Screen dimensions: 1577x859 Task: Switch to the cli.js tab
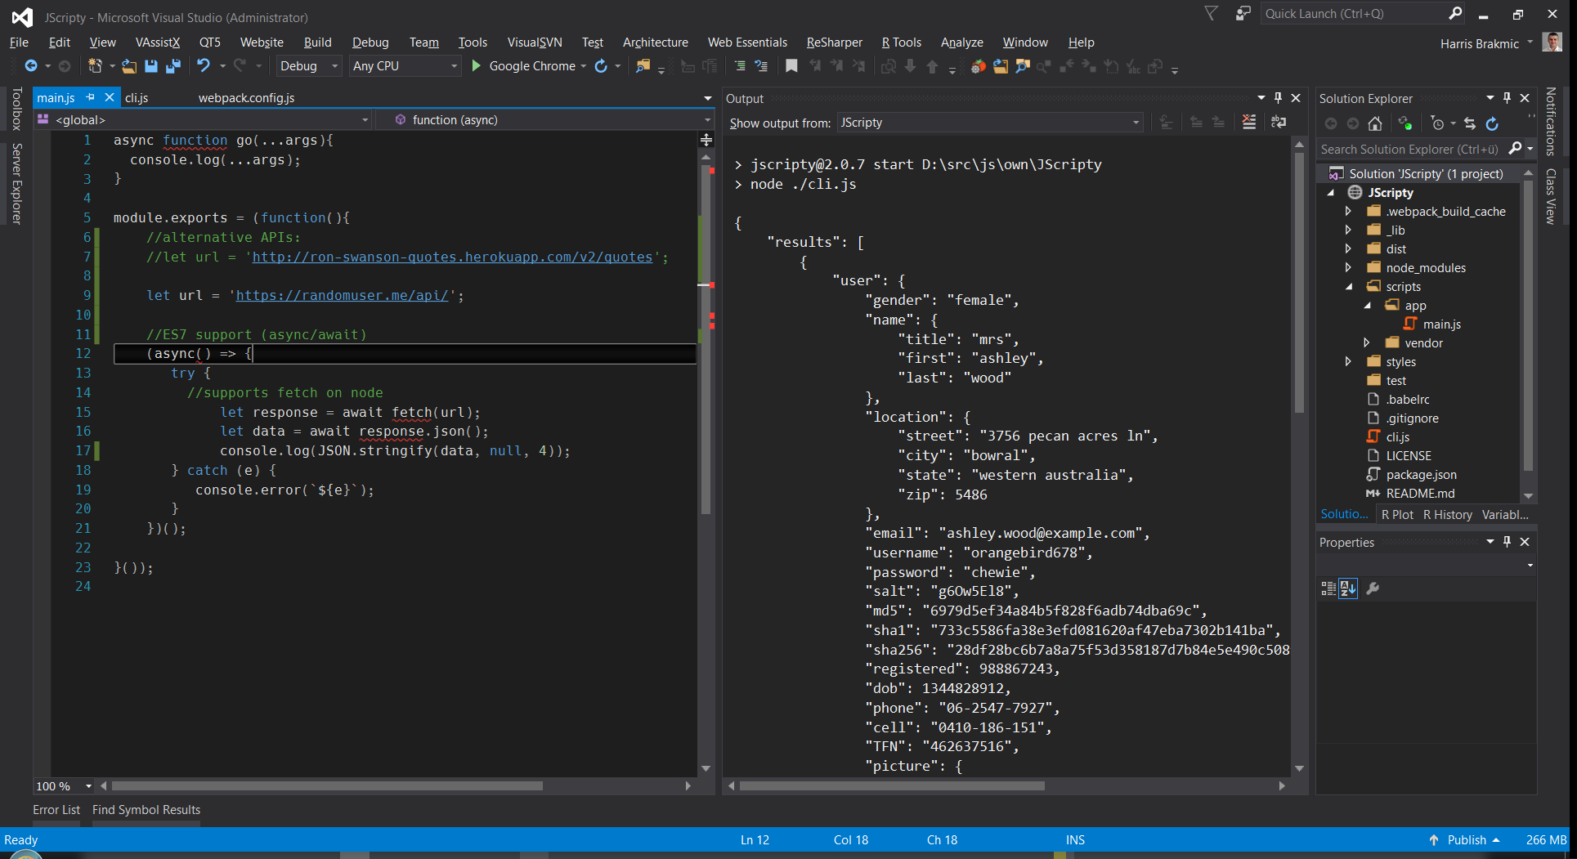pyautogui.click(x=137, y=98)
